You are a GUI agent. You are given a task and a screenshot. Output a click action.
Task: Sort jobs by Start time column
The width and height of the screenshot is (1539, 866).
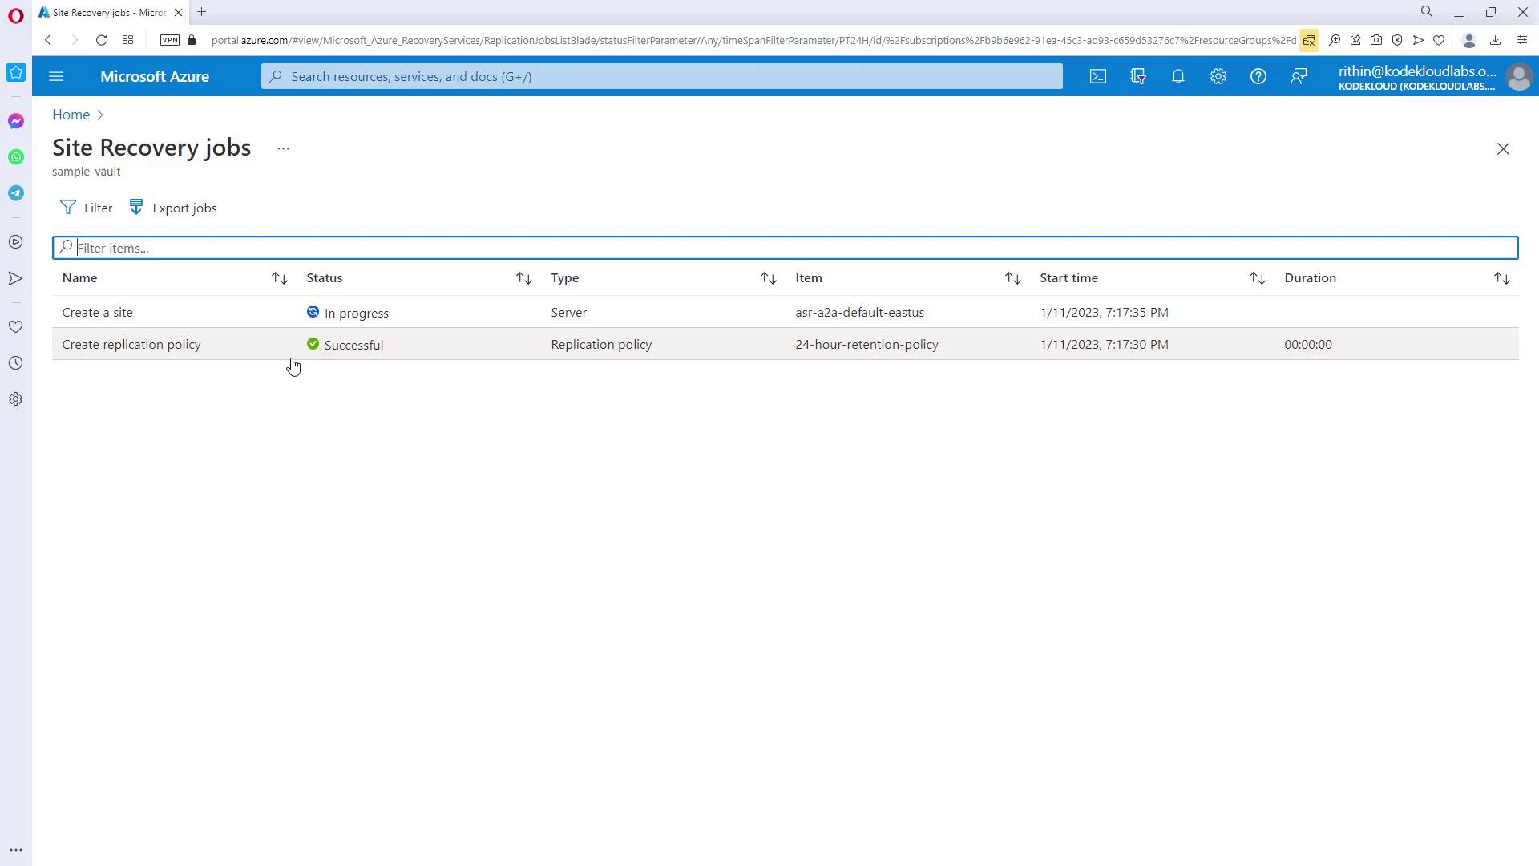tap(1257, 278)
